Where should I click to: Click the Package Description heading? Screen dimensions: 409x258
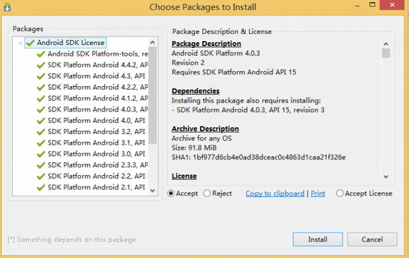coord(206,43)
